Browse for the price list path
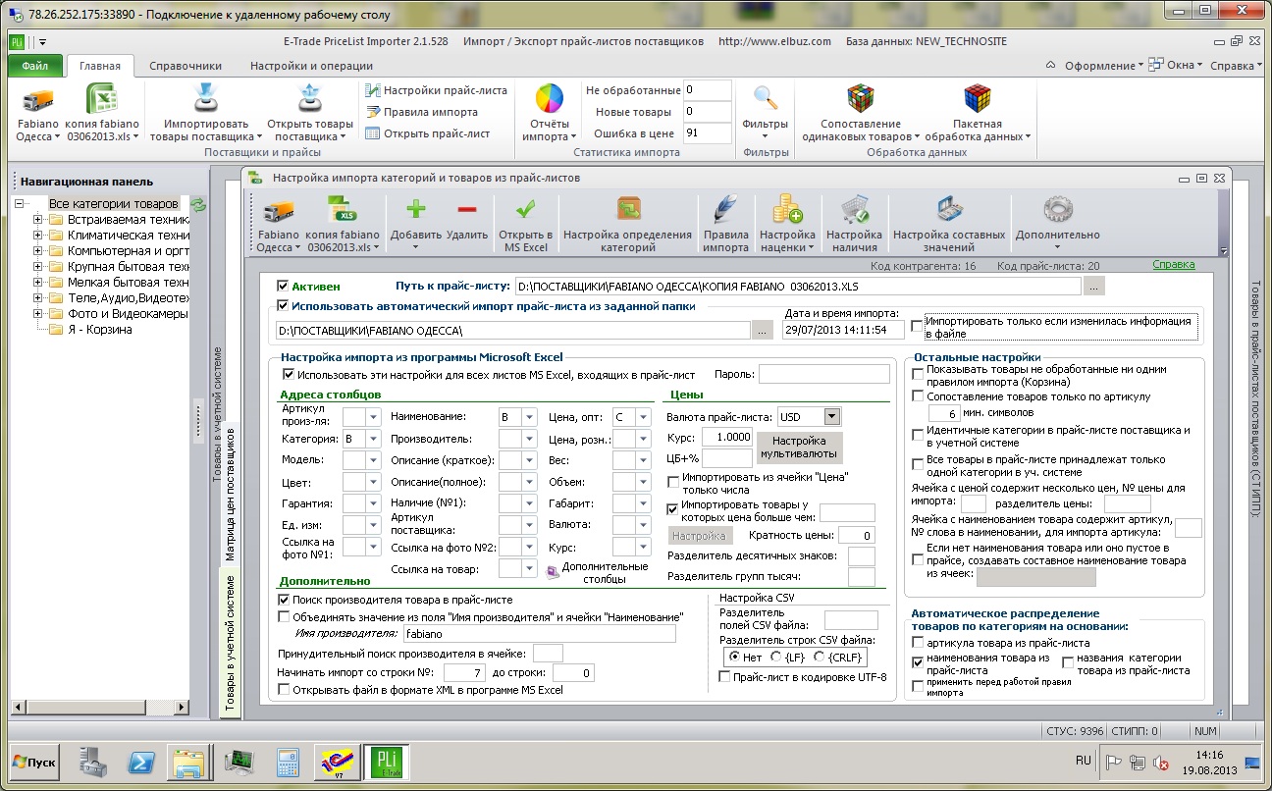This screenshot has height=791, width=1272. (1093, 286)
